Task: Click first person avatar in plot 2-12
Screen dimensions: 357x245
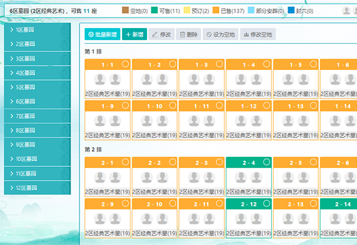Action: pos(241,219)
